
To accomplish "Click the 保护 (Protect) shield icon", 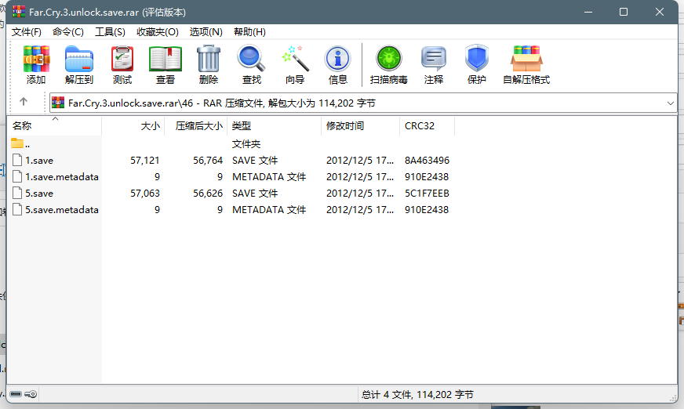I will click(x=476, y=58).
